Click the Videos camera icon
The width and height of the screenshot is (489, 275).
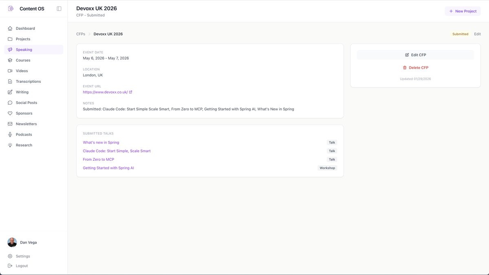click(10, 71)
